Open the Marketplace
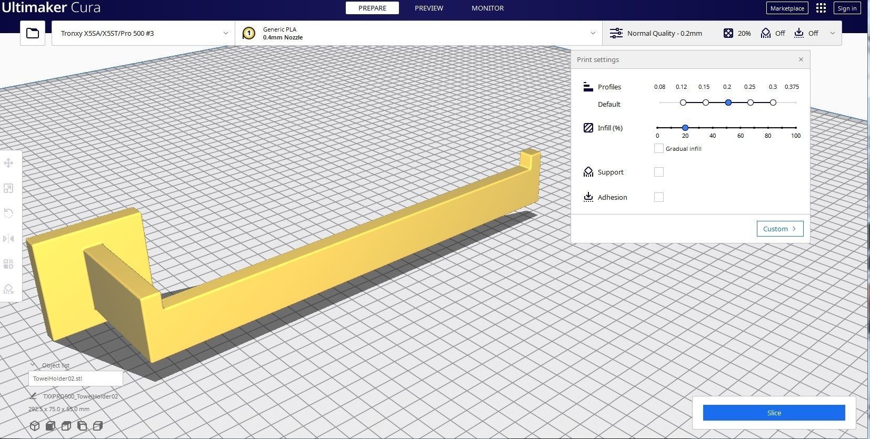Viewport: 870px width, 439px height. coord(787,8)
